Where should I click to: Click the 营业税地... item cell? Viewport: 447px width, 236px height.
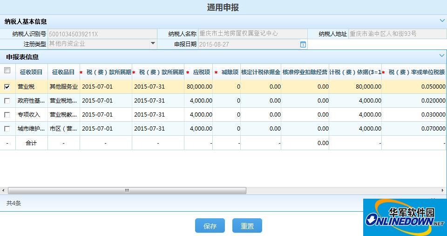[64, 101]
